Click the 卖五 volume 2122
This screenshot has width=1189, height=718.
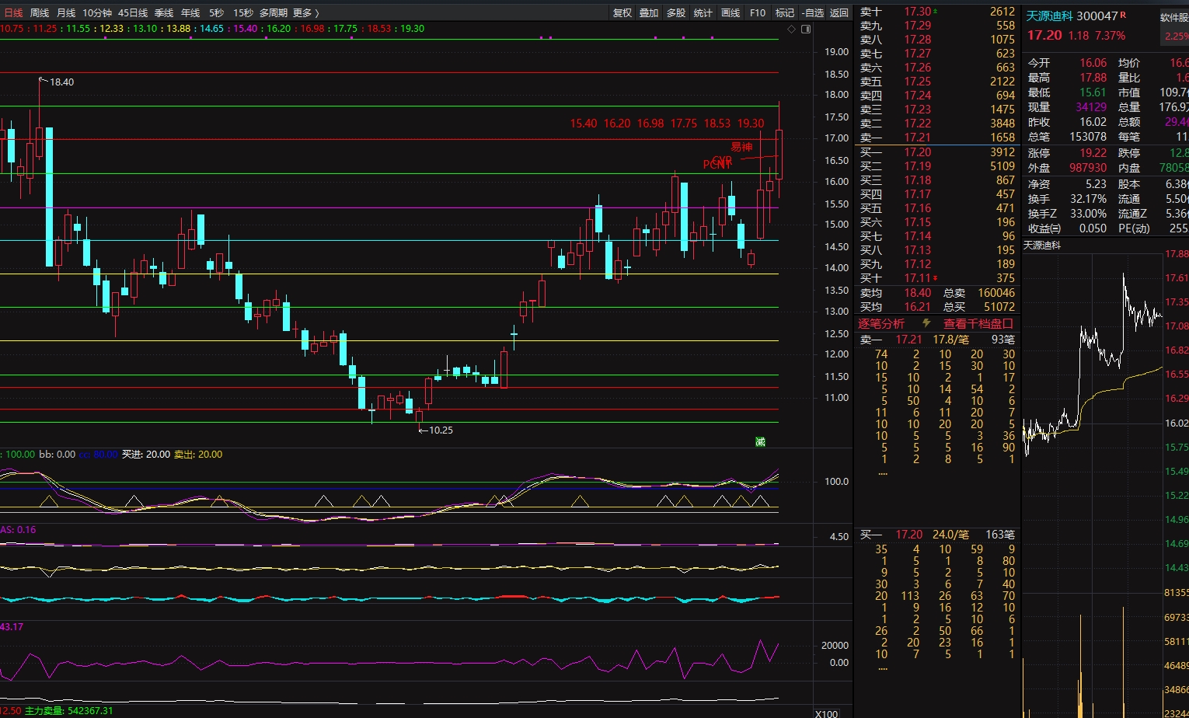[x=1002, y=82]
